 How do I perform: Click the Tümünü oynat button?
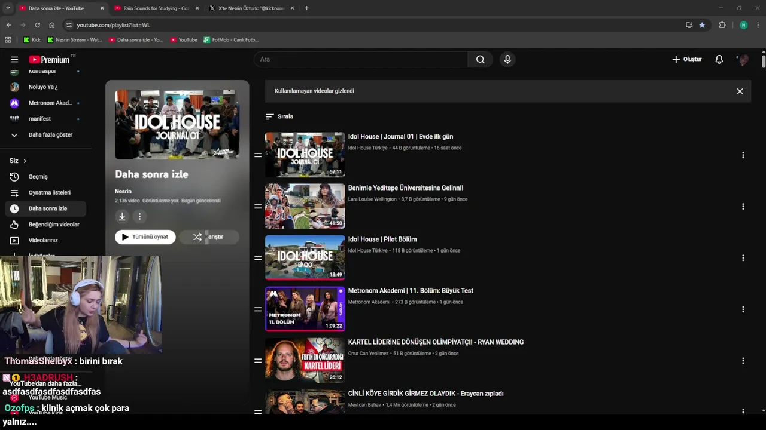tap(145, 237)
